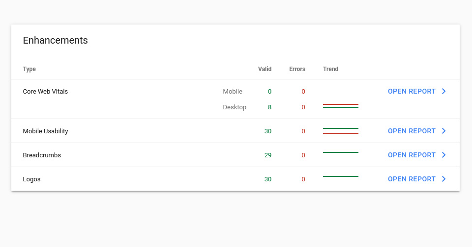The image size is (472, 247).
Task: Select the Mobile Usability type label
Action: (45, 131)
